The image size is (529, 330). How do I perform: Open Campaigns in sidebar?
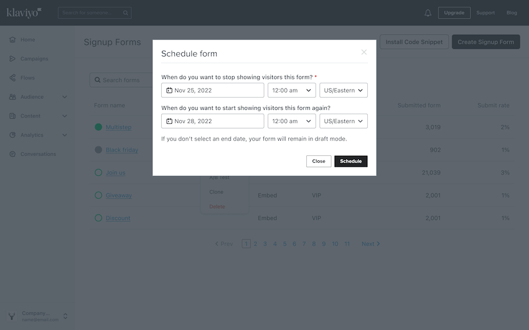(34, 58)
